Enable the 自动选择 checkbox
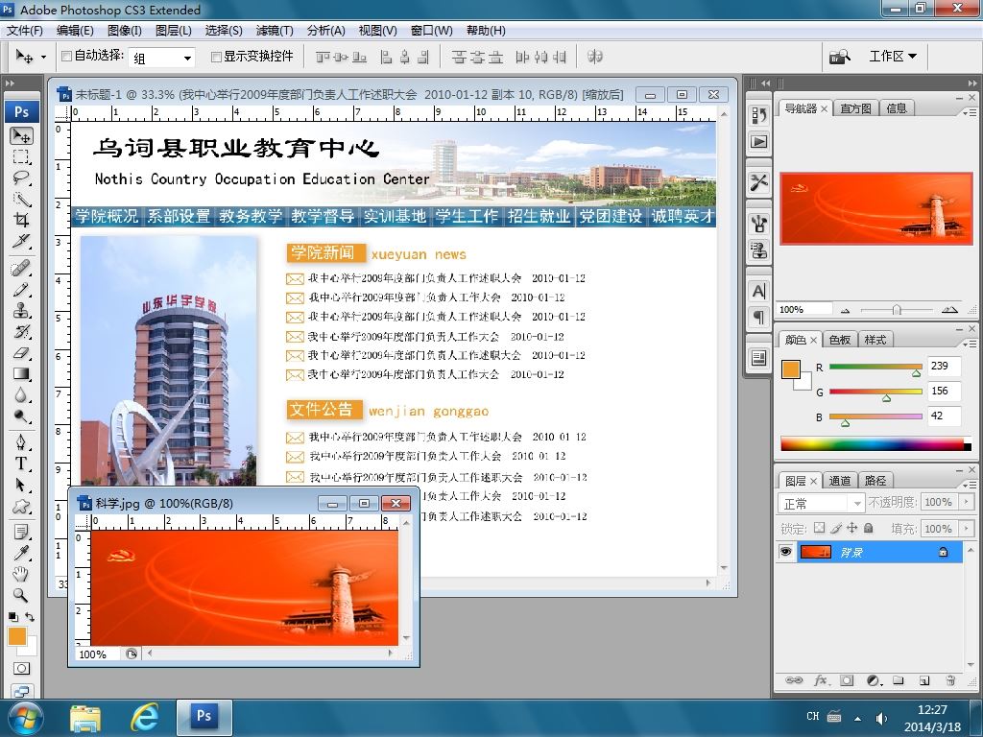Viewport: 983px width, 737px height. coord(66,57)
